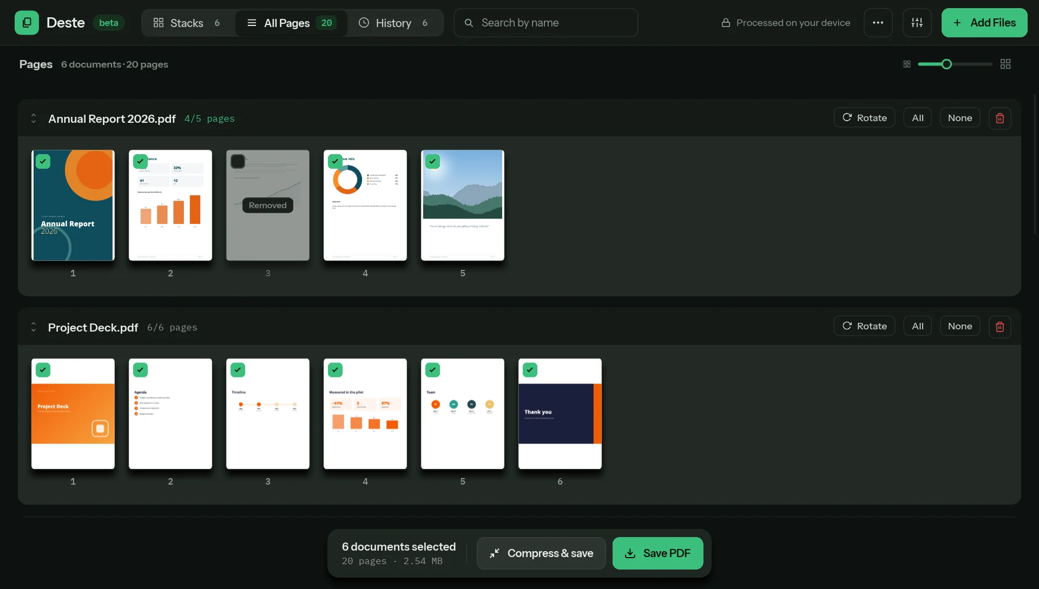
Task: Click the Deste app logo icon
Action: (x=27, y=23)
